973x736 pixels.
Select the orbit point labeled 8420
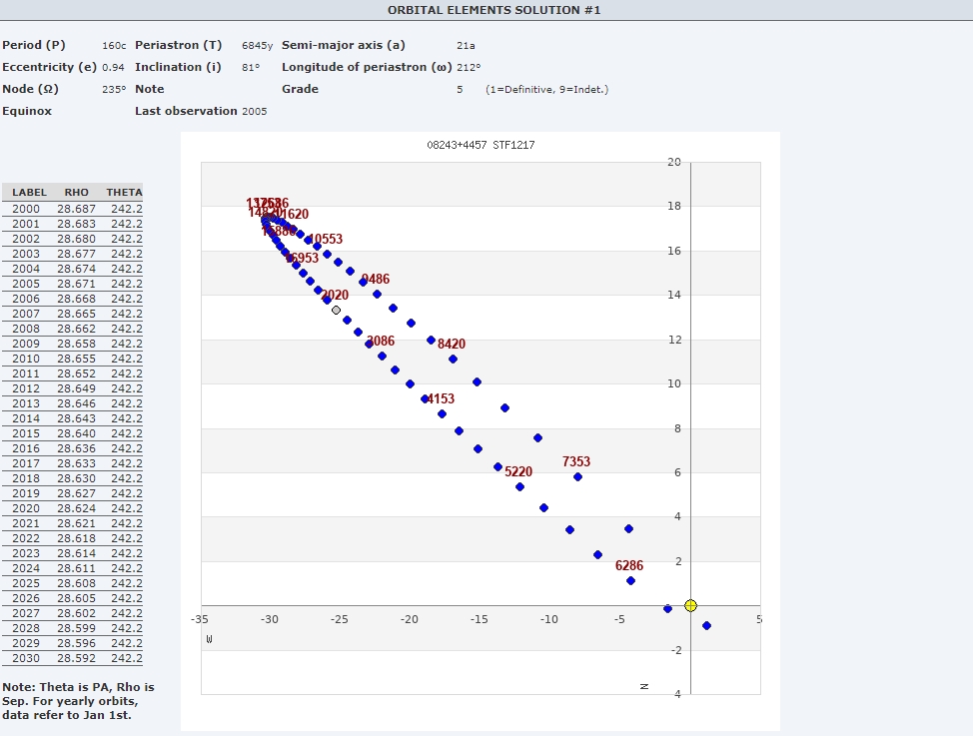[453, 359]
